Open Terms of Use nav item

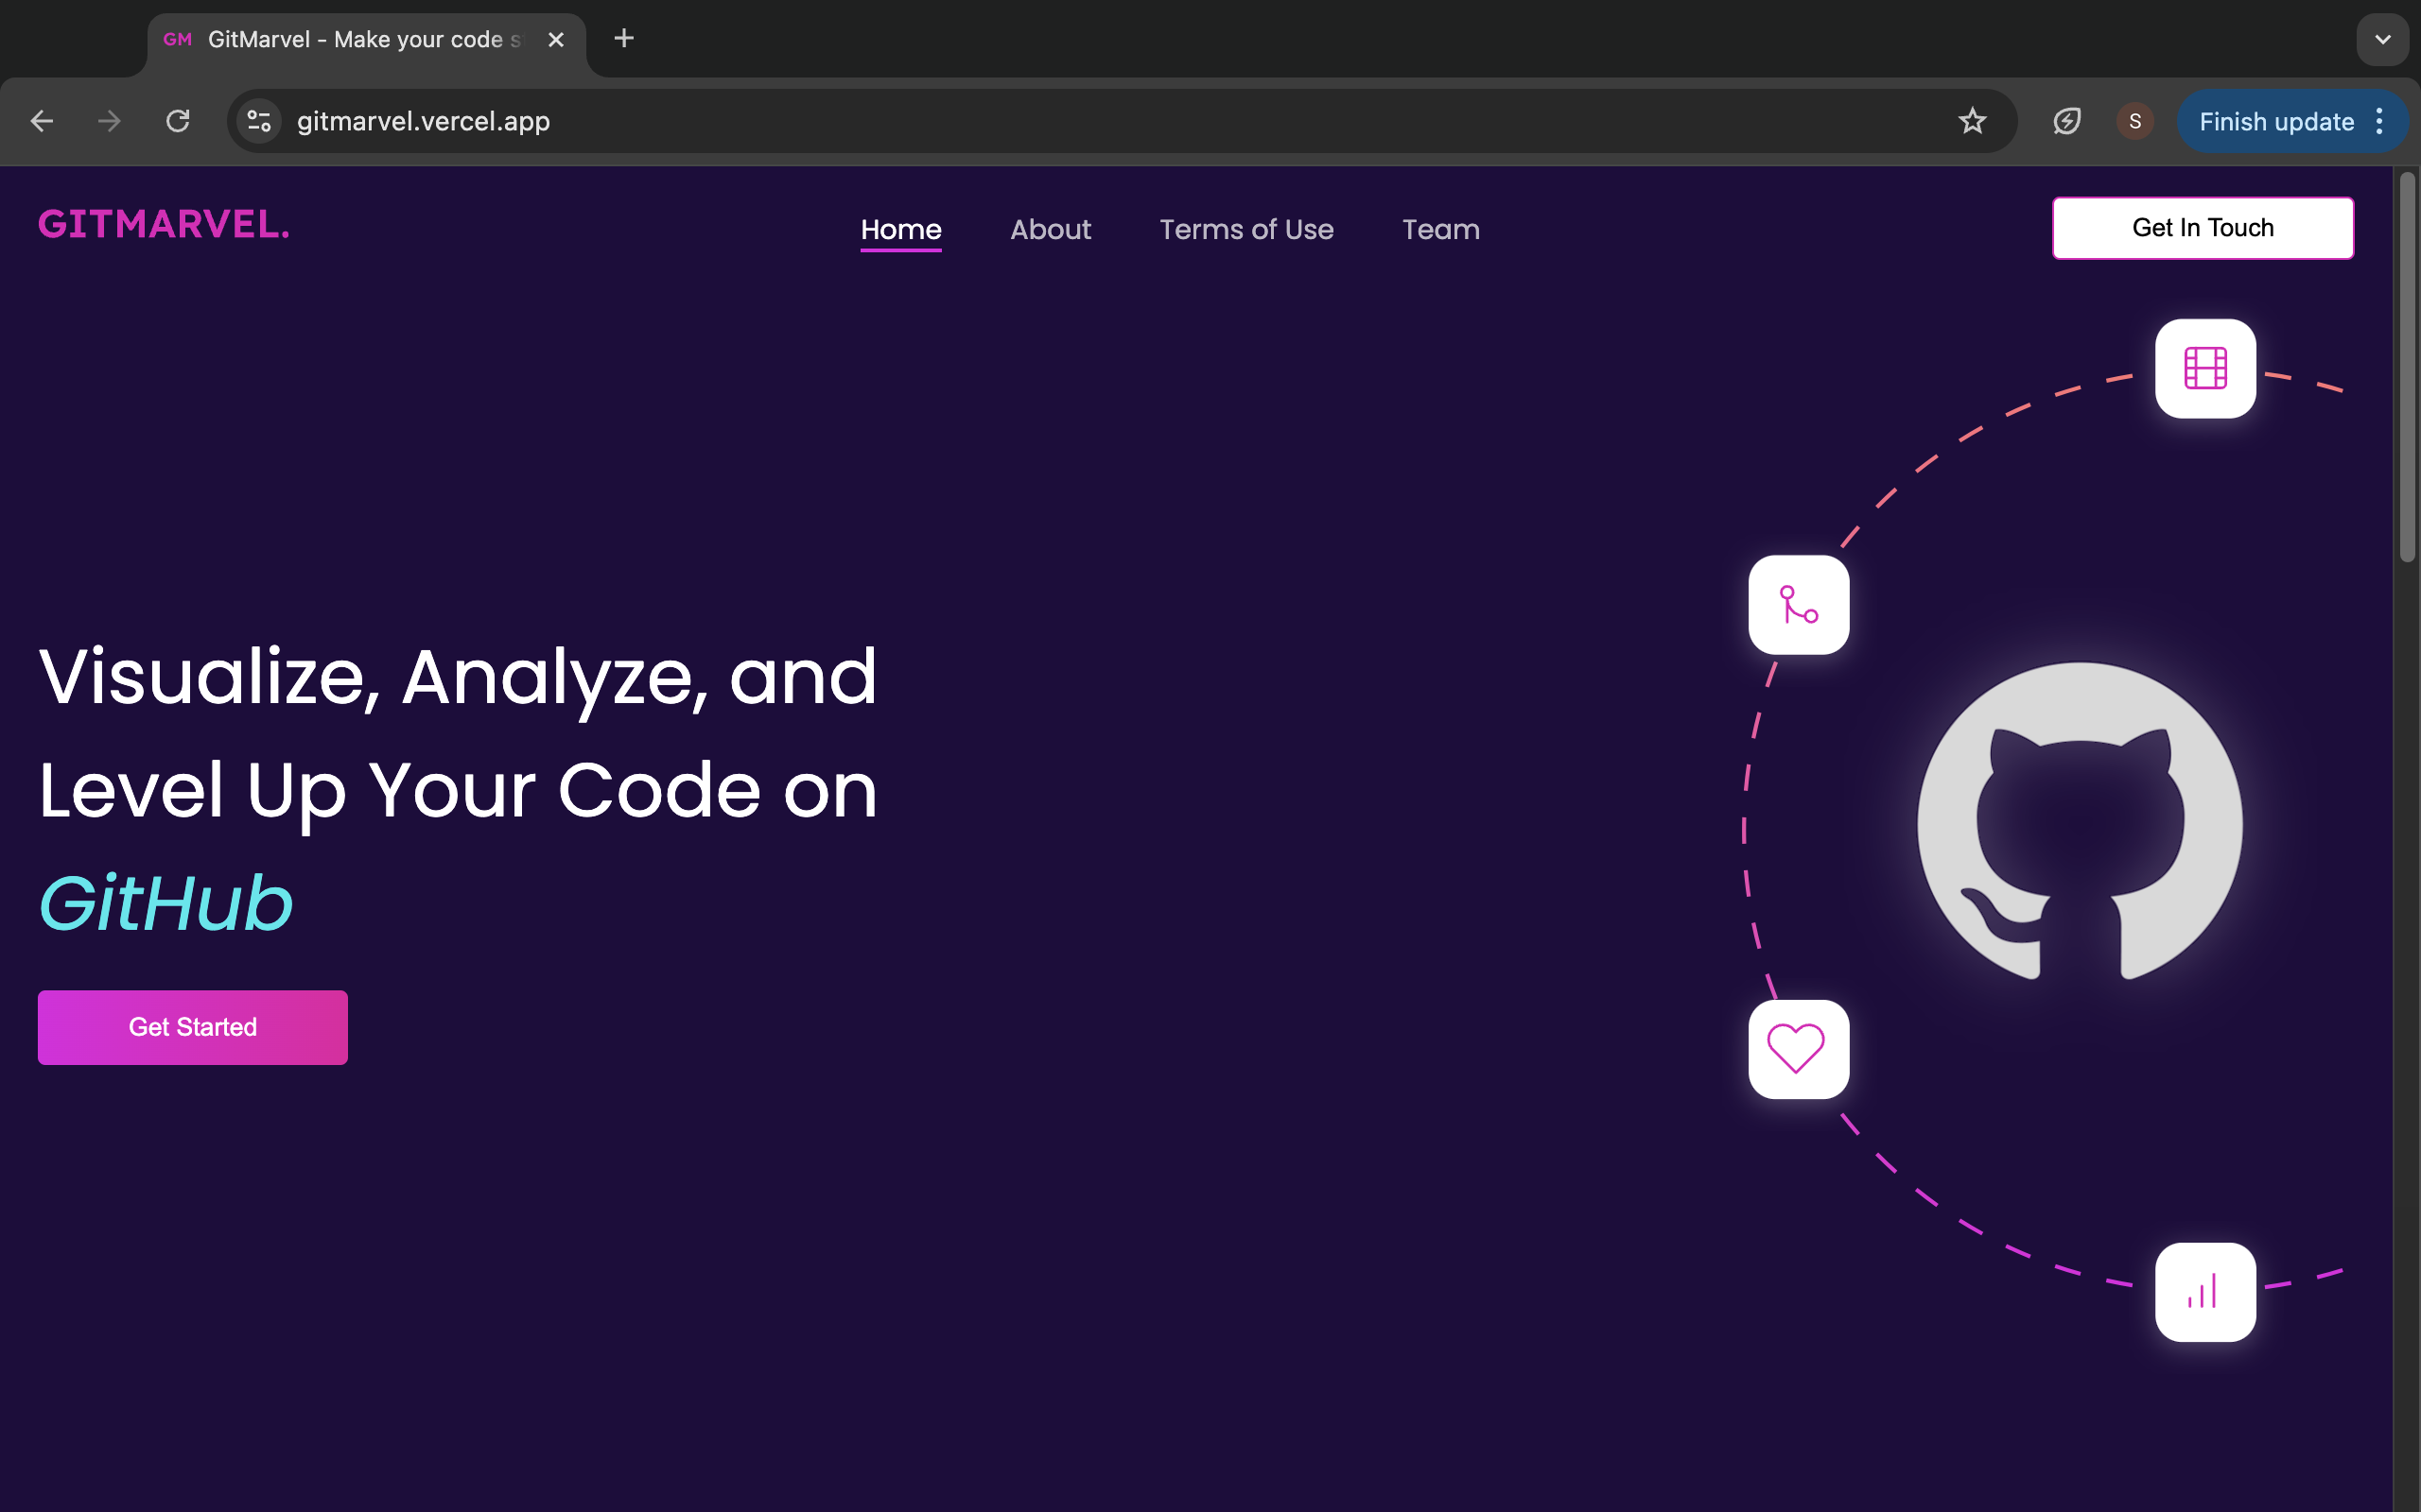pos(1245,229)
